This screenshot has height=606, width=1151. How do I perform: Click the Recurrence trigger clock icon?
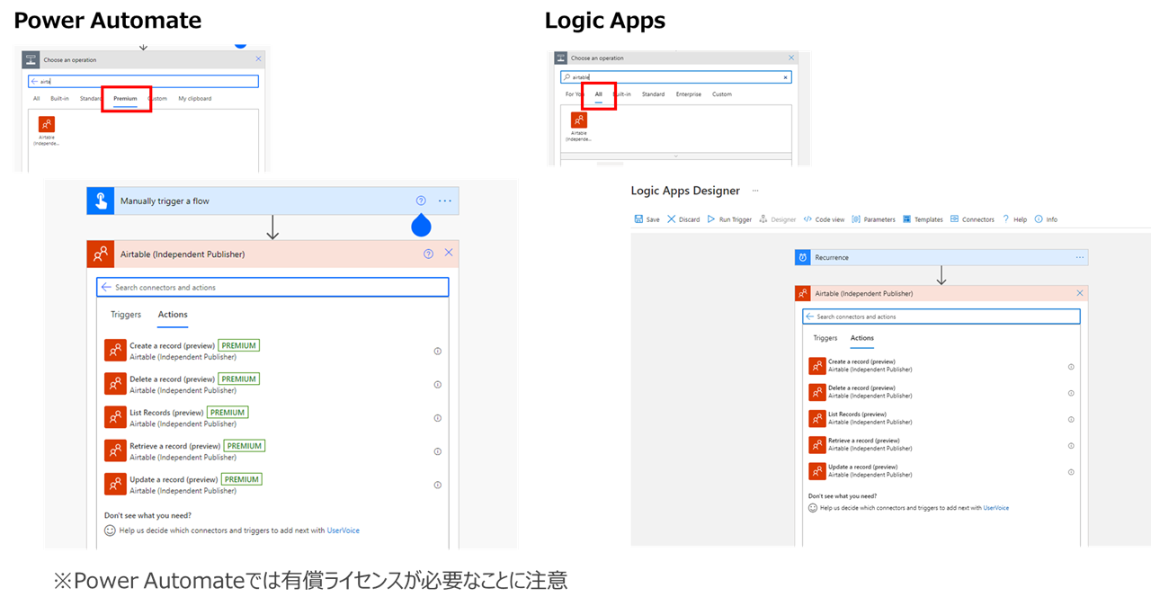pyautogui.click(x=802, y=257)
